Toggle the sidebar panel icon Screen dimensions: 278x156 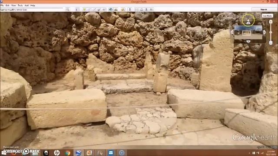77,10
